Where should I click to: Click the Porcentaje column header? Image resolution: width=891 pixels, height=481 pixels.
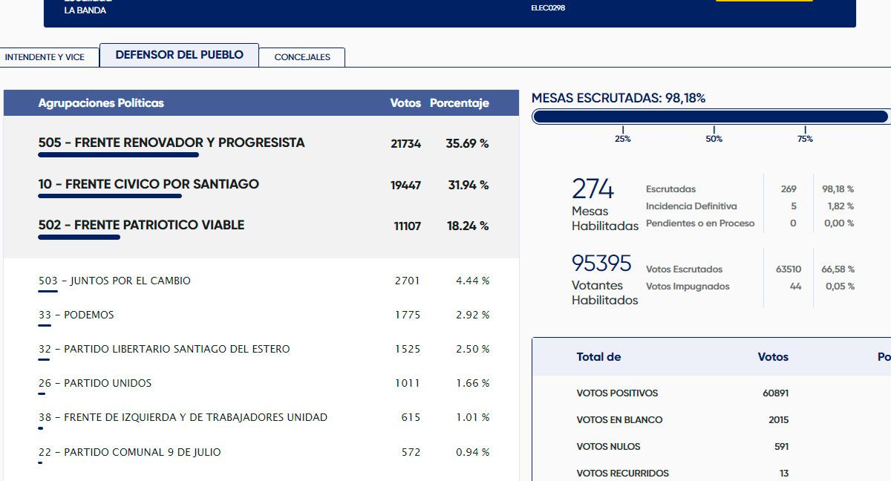(x=459, y=103)
